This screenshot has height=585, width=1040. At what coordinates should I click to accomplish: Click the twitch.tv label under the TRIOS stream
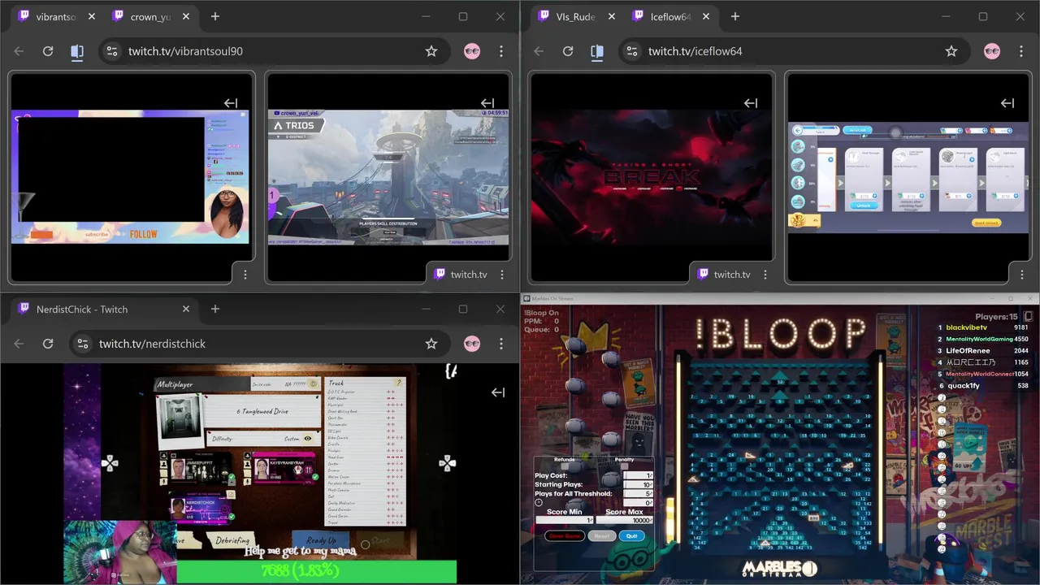click(469, 275)
